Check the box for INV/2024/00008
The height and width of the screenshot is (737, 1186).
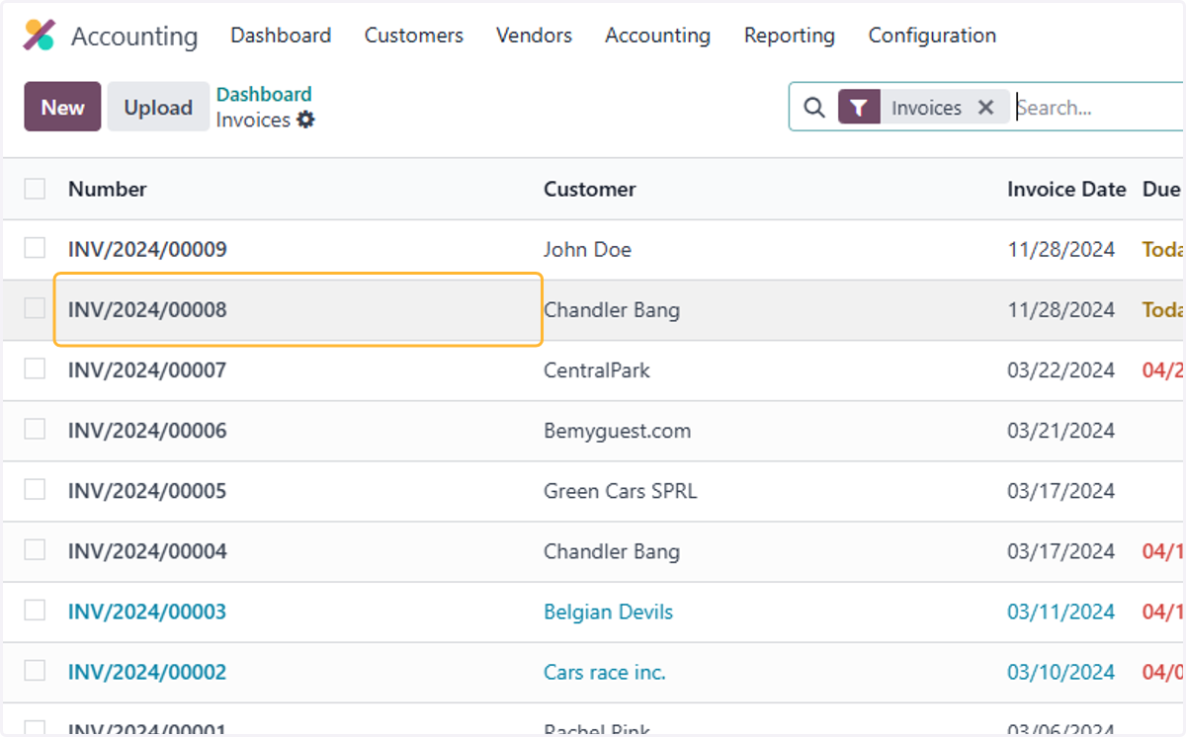tap(35, 308)
